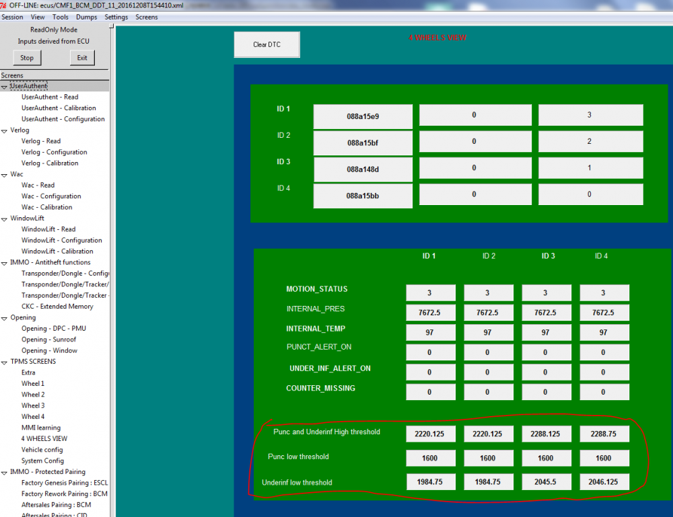Select 4 WHEELS VIEW in tree
The width and height of the screenshot is (673, 517).
(44, 438)
